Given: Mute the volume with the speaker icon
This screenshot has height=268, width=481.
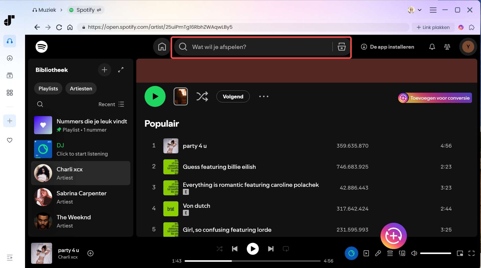Looking at the screenshot, I should point(414,253).
